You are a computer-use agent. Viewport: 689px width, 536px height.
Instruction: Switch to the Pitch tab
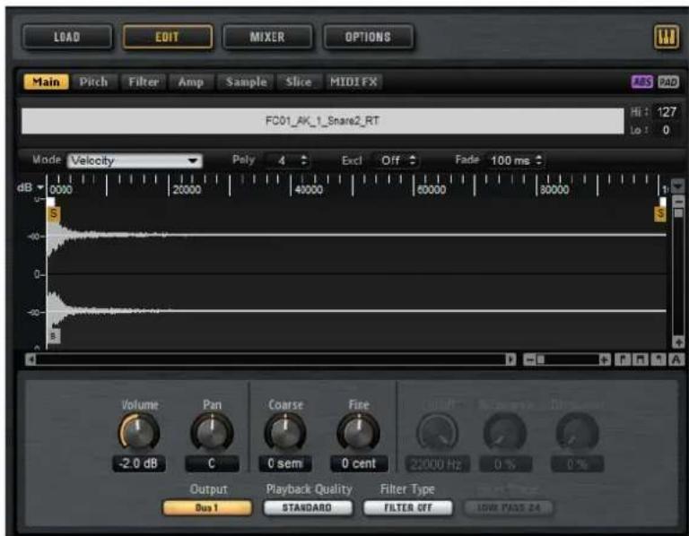click(x=93, y=82)
